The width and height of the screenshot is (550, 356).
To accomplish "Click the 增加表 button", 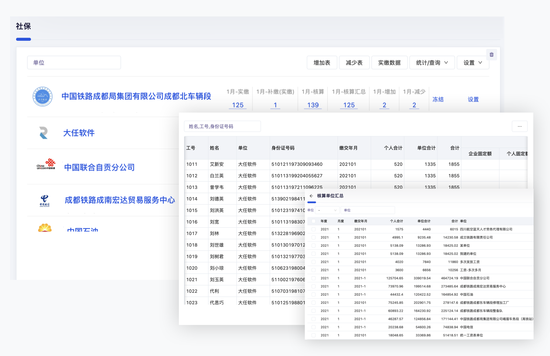I will [x=322, y=63].
